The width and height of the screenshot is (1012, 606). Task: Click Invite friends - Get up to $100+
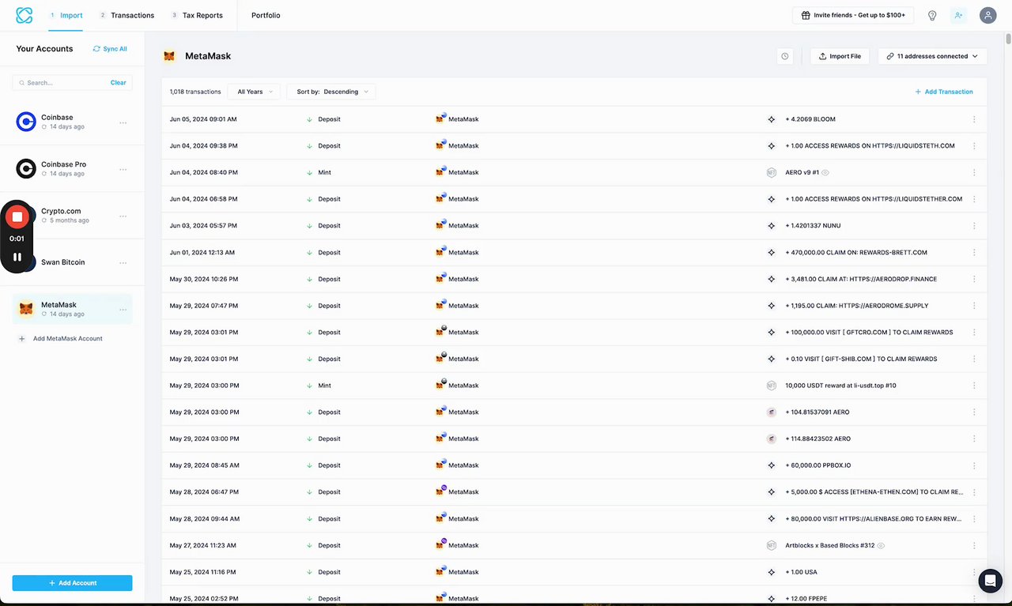coord(853,15)
